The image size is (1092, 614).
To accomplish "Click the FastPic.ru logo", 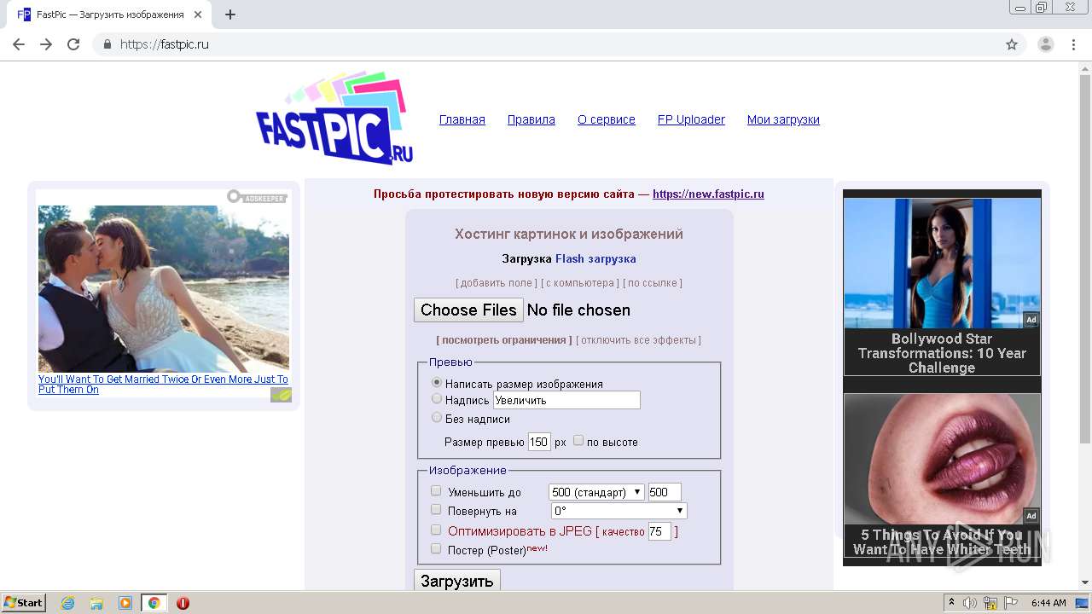I will tap(334, 119).
